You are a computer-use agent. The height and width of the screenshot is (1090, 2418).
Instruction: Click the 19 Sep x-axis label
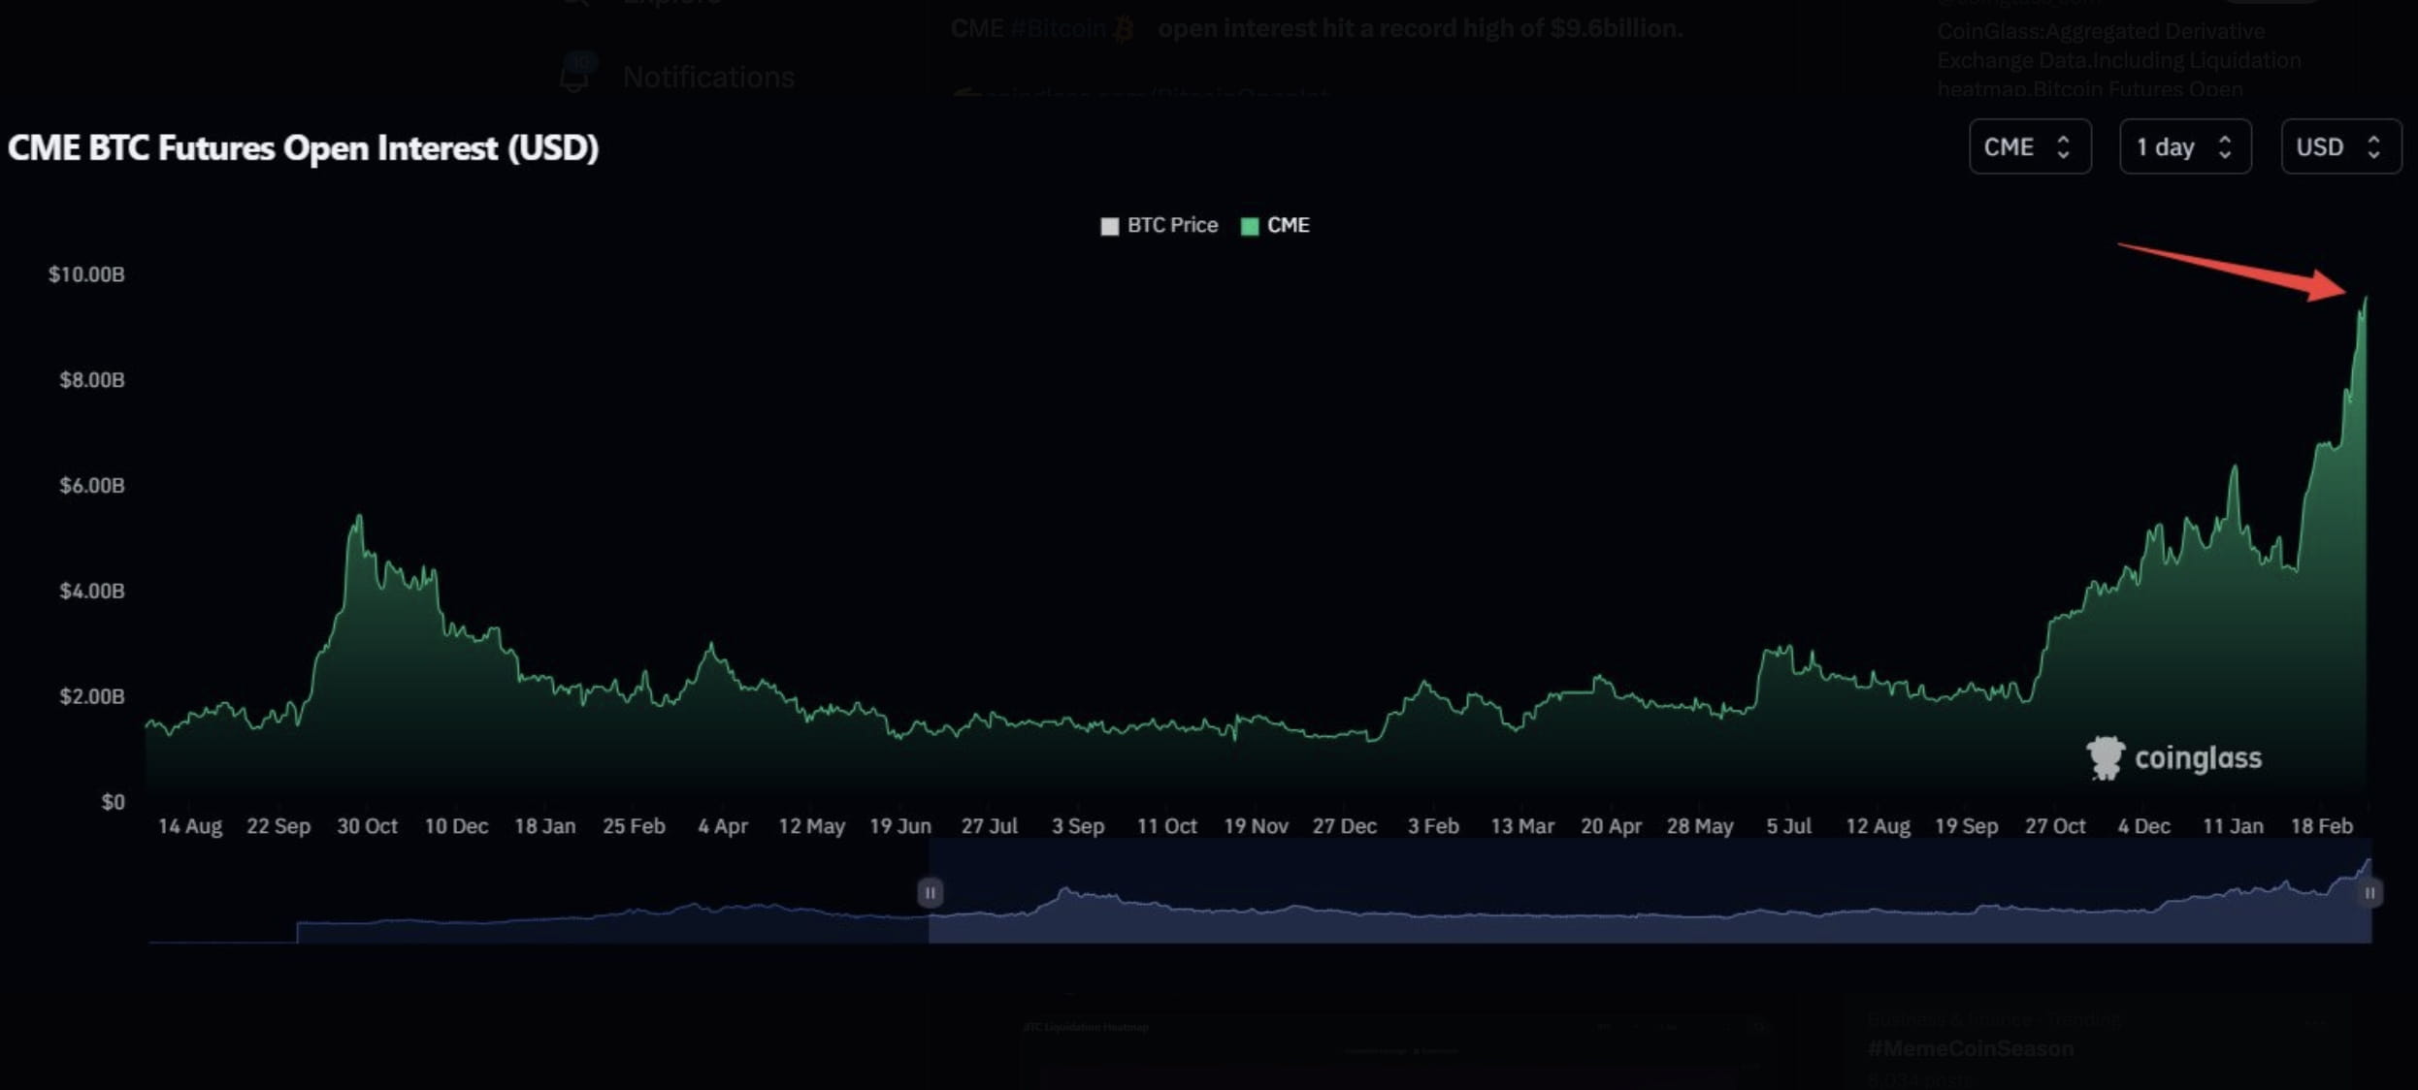1967,826
